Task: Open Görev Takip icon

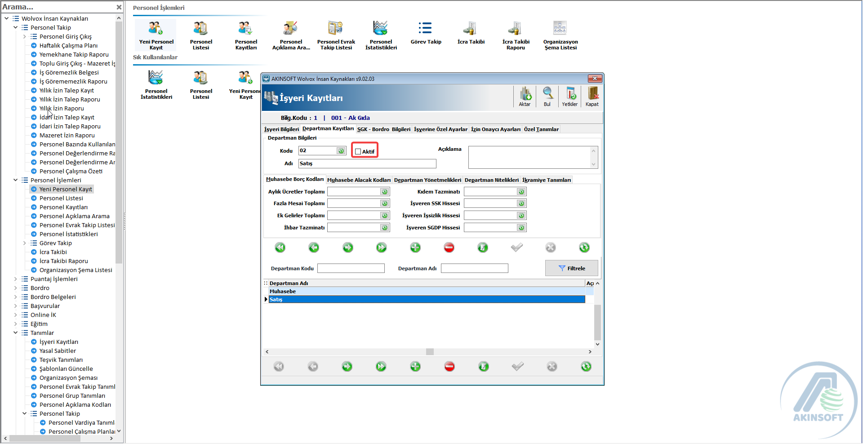Action: click(x=426, y=33)
